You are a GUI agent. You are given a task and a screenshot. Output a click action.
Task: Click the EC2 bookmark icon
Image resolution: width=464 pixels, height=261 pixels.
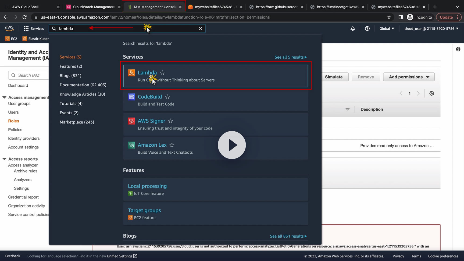(x=8, y=39)
